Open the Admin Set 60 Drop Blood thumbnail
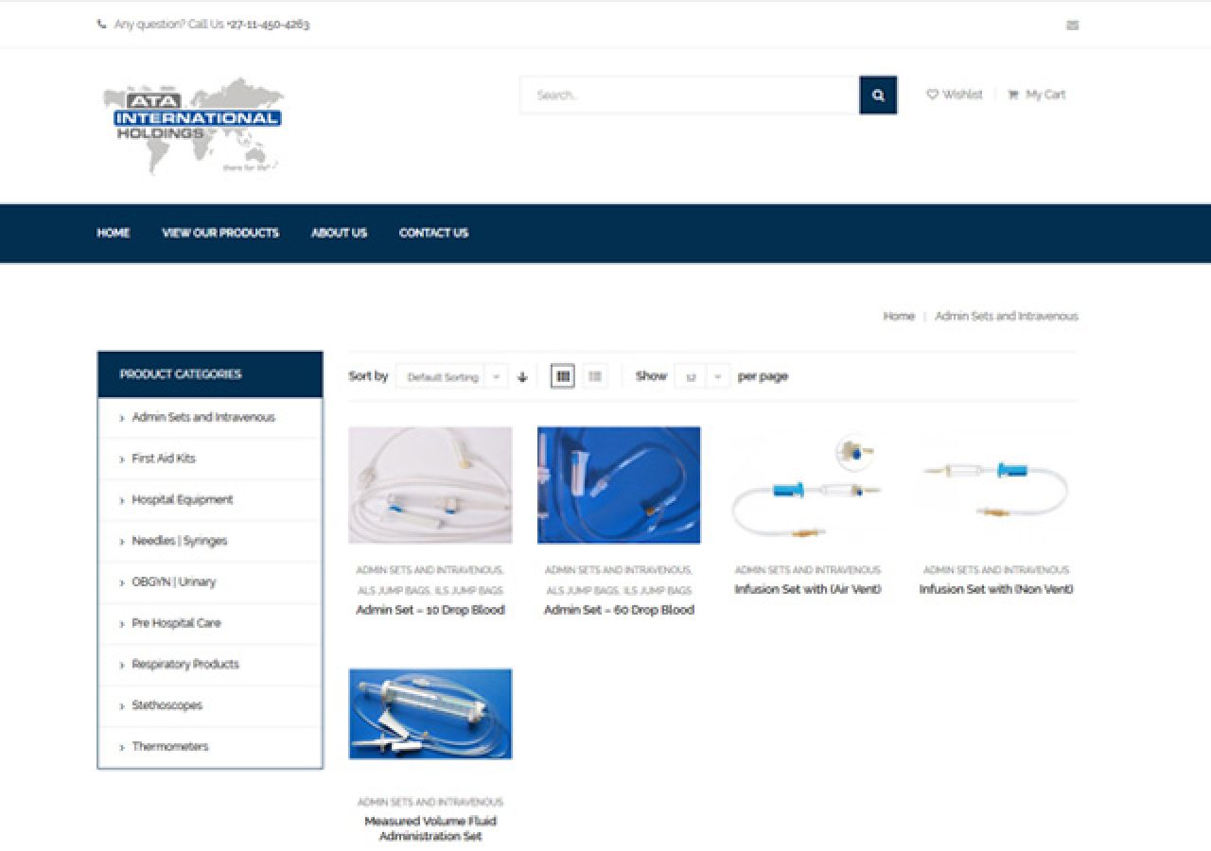Image resolution: width=1211 pixels, height=851 pixels. [619, 485]
